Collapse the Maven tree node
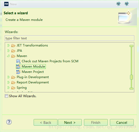This screenshot has height=132, width=139. point(8,56)
